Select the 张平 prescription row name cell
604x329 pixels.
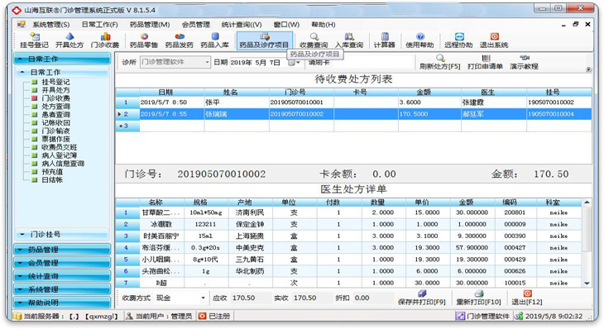pos(237,103)
